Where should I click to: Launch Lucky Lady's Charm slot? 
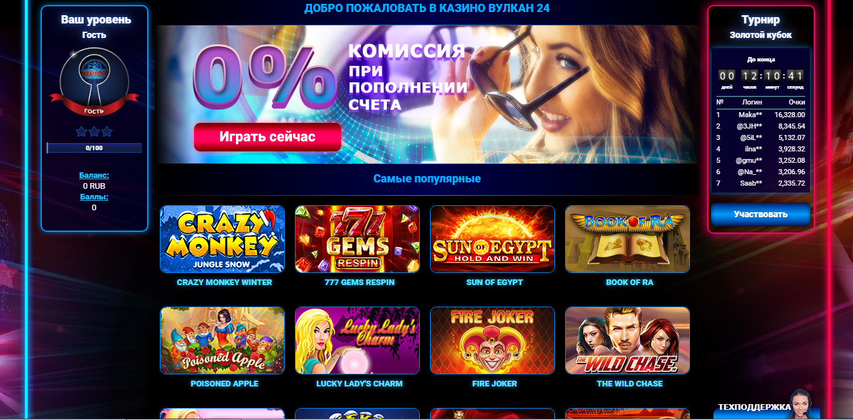tap(357, 340)
